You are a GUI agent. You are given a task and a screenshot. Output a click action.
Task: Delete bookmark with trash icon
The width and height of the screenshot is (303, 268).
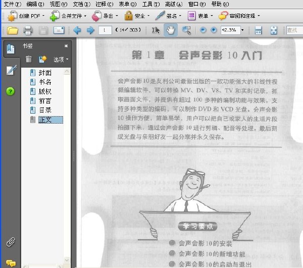click(29, 59)
